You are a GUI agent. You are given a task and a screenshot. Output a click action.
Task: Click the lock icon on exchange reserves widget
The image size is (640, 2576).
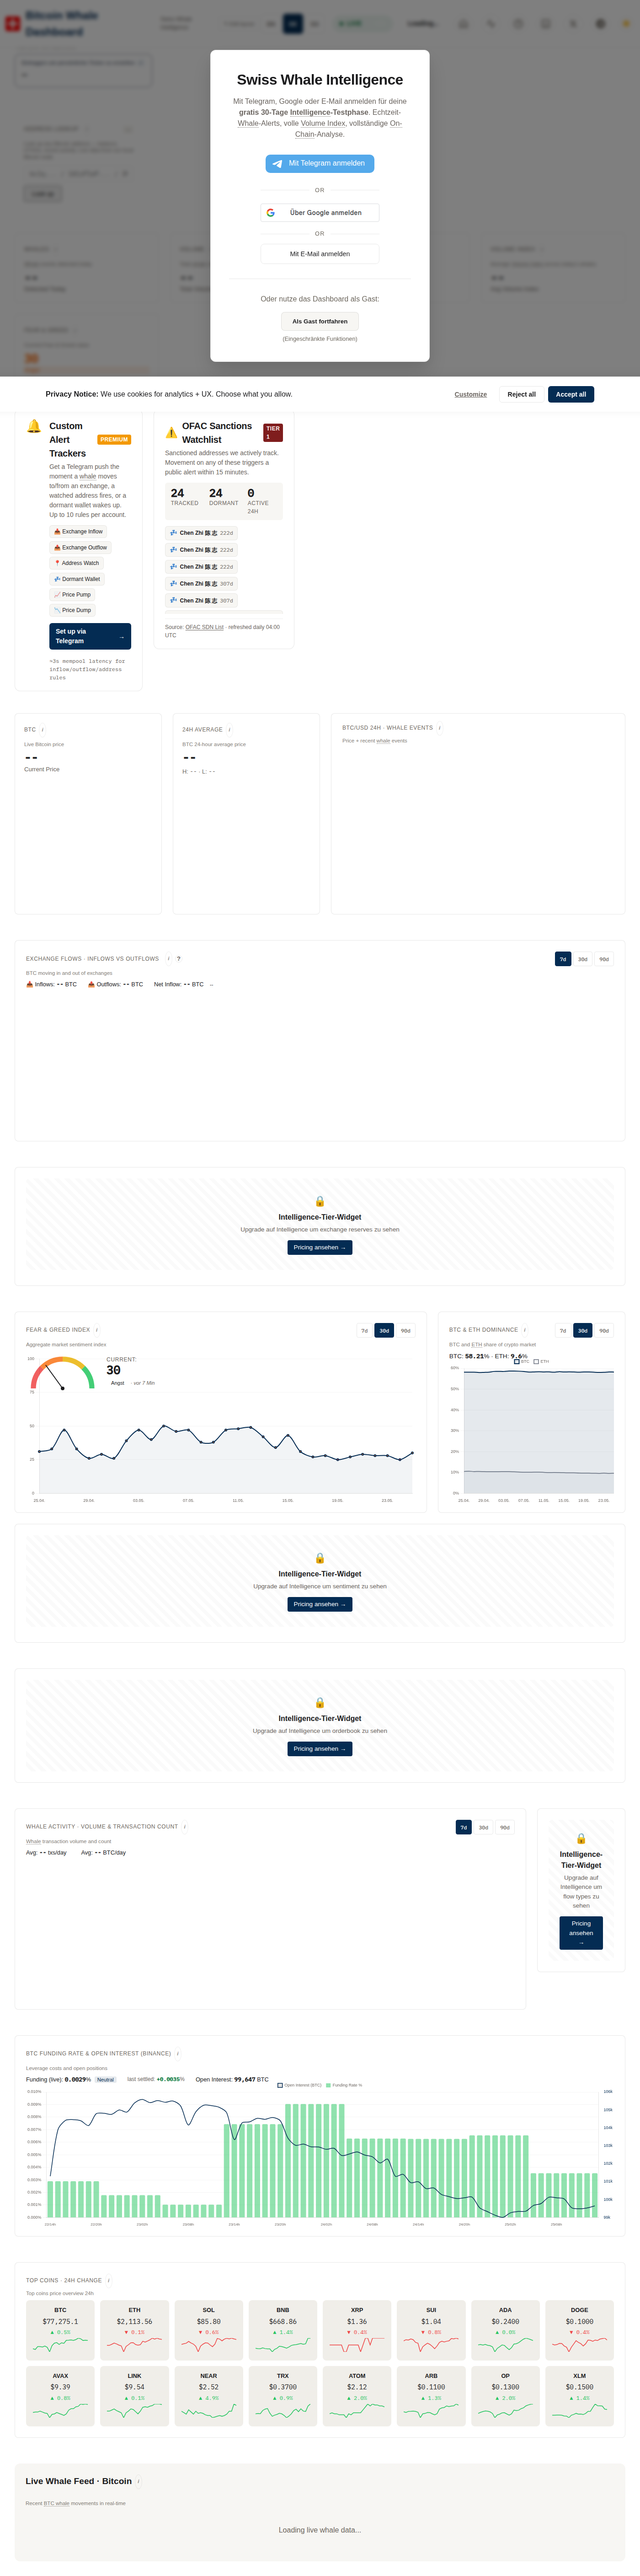pyautogui.click(x=320, y=1201)
